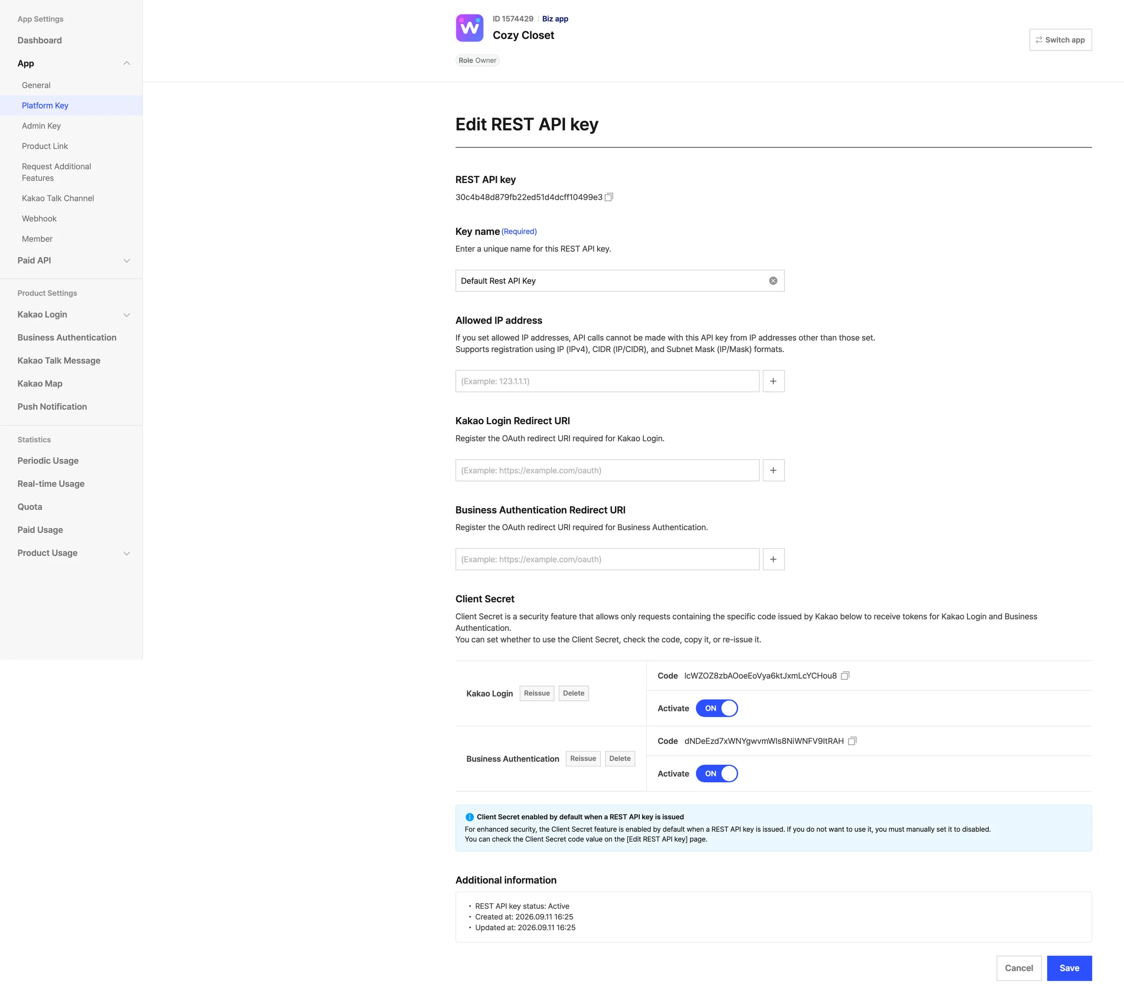Reissue the Business Authentication client secret

[583, 759]
